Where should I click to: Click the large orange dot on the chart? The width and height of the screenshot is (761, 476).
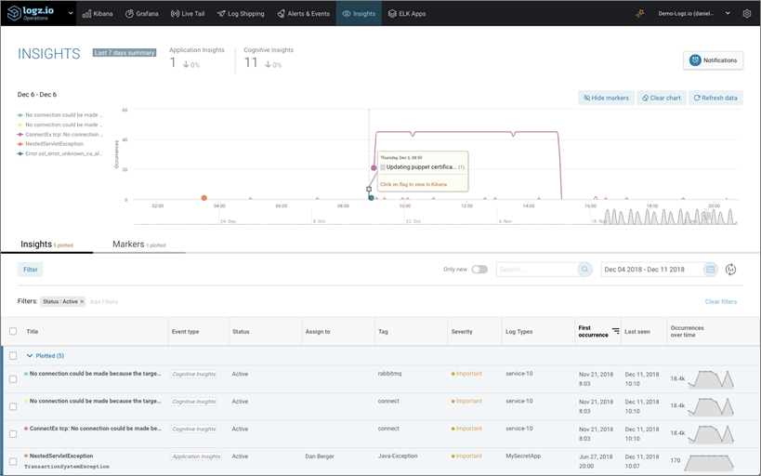point(204,198)
